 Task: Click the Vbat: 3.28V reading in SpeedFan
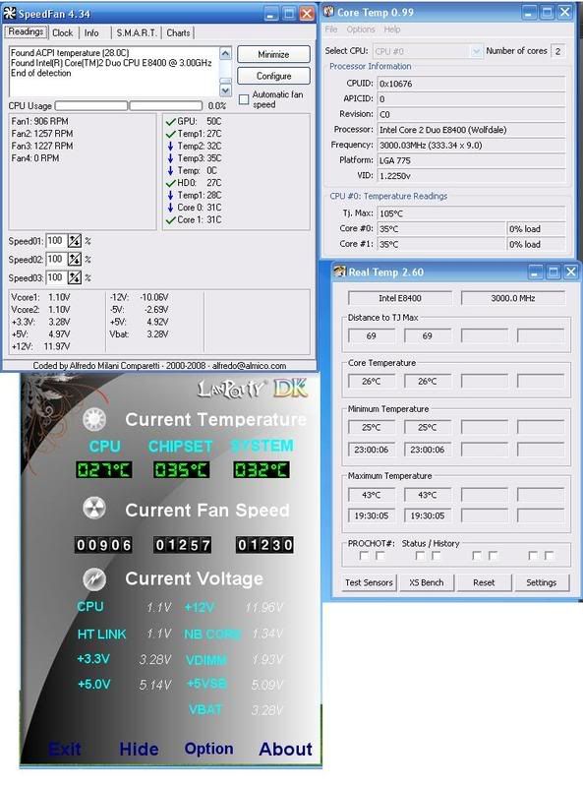139,334
